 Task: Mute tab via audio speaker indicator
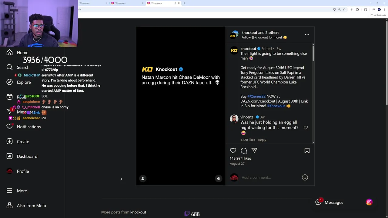(175, 3)
